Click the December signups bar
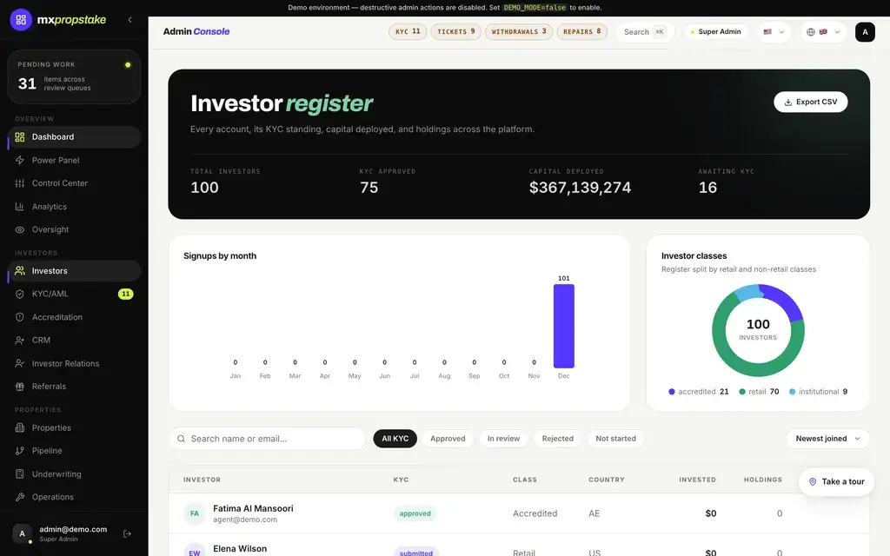890x556 pixels. coord(563,327)
